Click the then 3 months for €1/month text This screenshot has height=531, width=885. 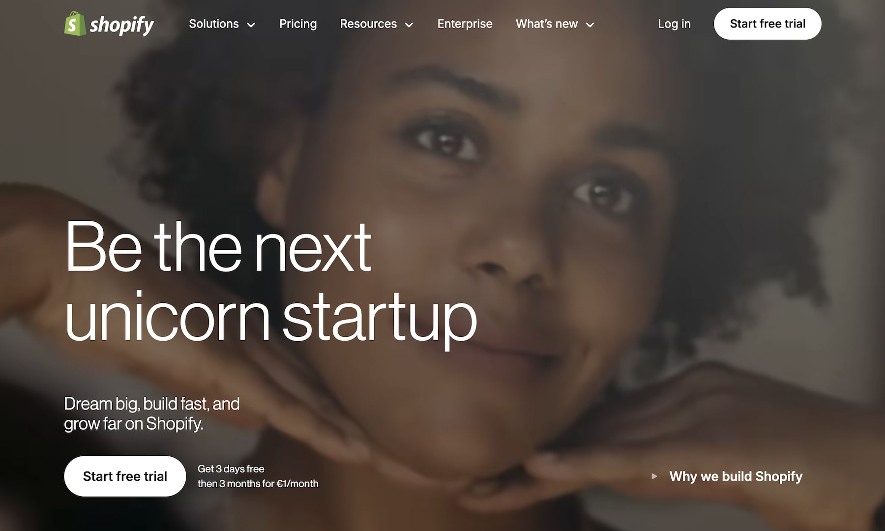258,484
